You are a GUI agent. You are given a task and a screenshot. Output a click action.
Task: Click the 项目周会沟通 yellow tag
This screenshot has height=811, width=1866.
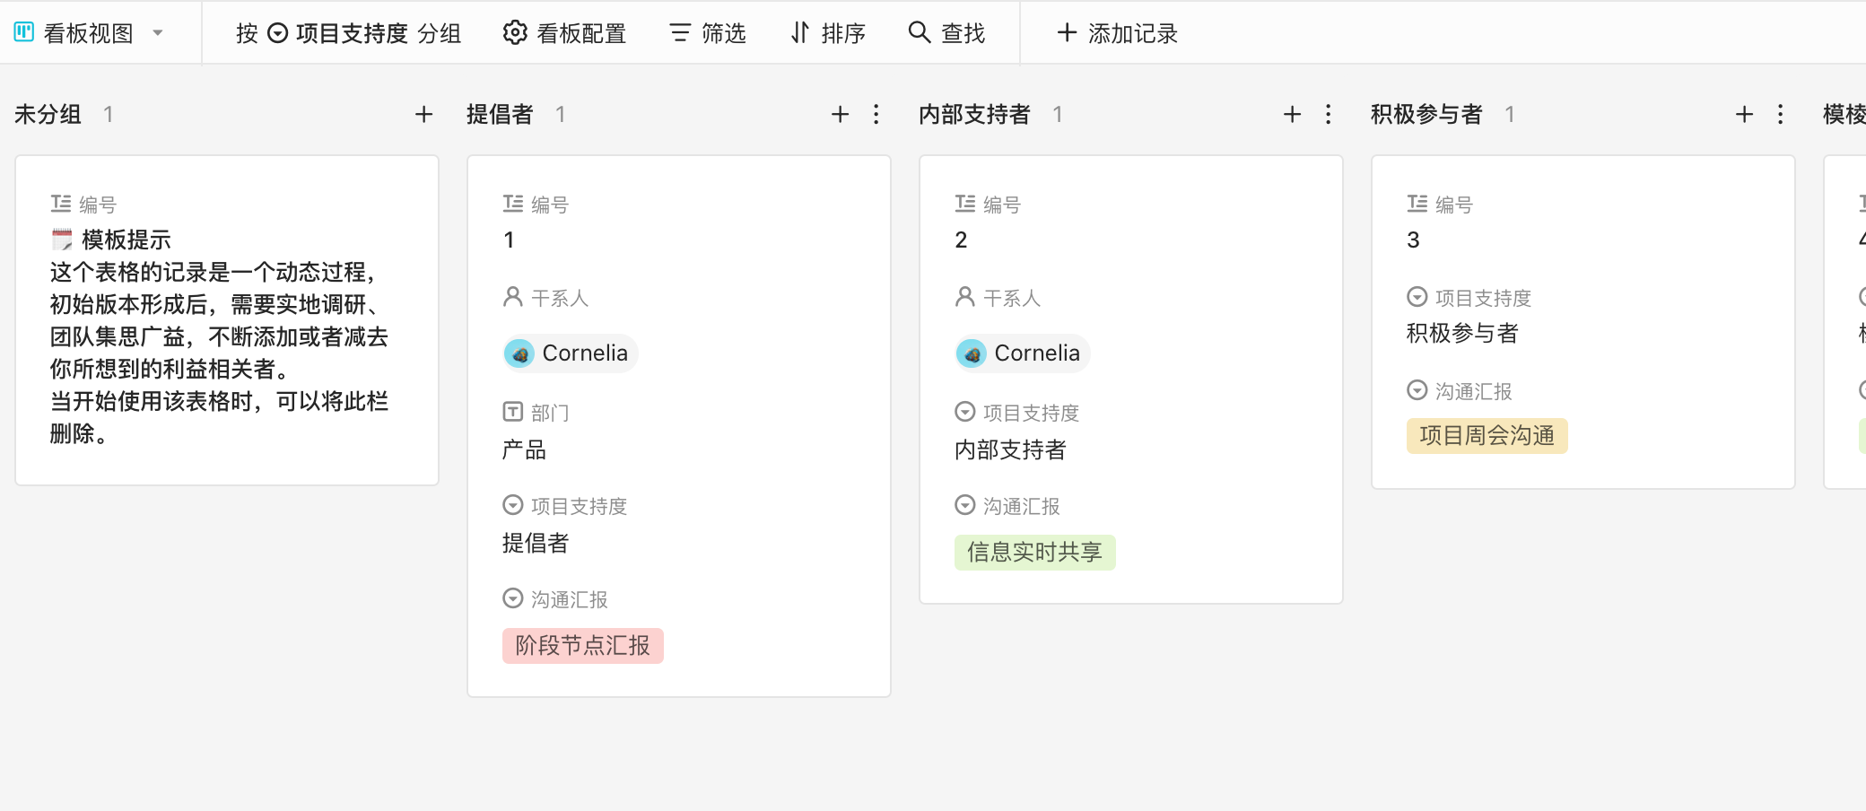[1487, 436]
